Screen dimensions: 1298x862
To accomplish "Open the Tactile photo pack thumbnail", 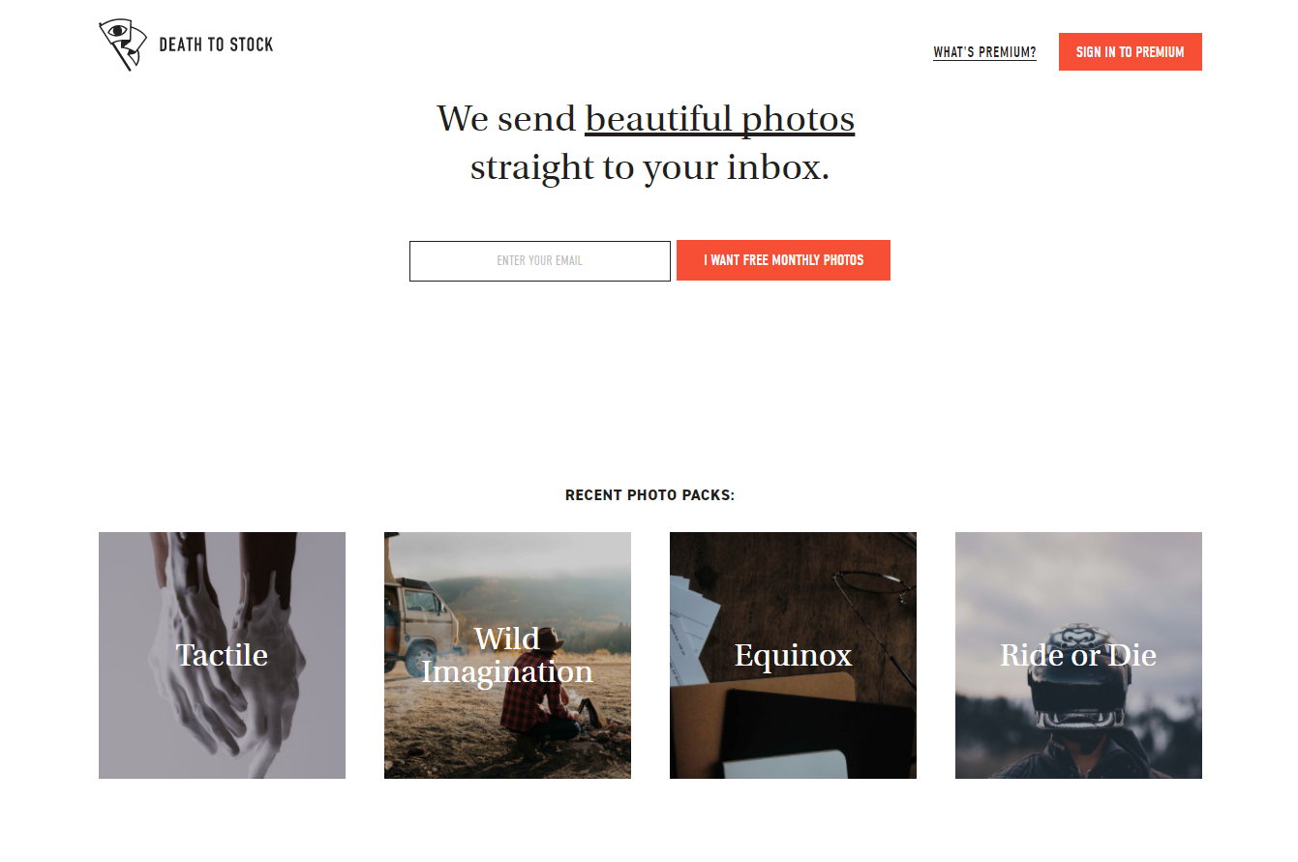I will (222, 655).
